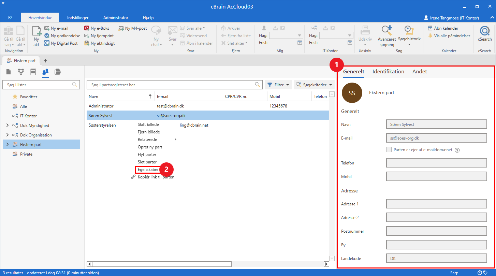Open the Filter dropdown

pyautogui.click(x=278, y=85)
